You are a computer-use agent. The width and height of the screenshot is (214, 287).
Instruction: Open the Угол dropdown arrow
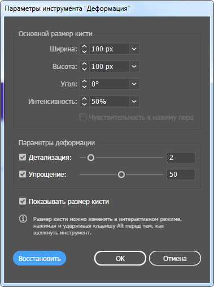pos(134,84)
